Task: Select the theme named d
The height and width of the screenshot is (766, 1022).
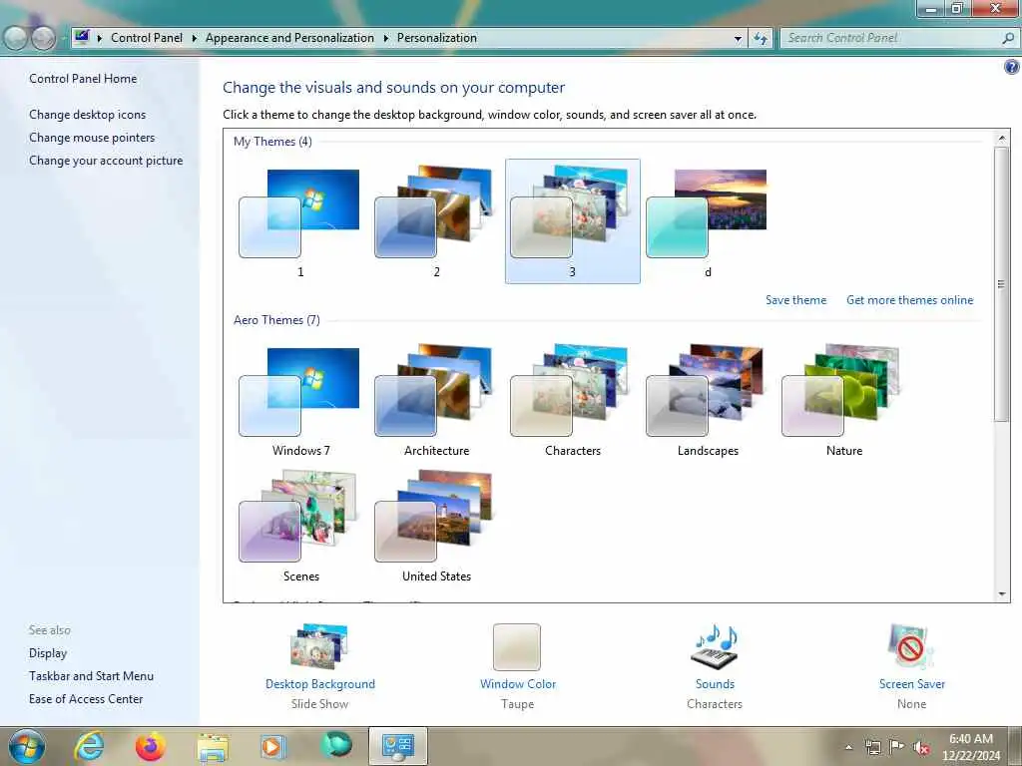Action: [708, 222]
